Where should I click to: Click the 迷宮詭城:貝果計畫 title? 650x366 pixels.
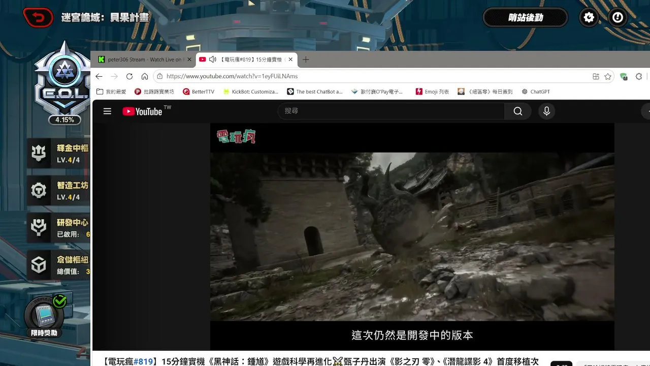pyautogui.click(x=105, y=18)
